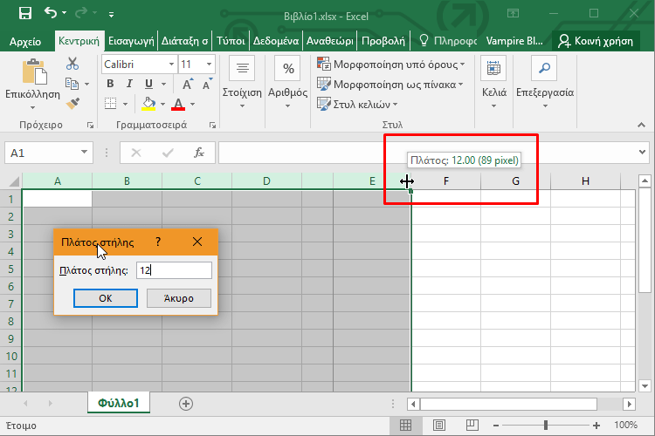The image size is (655, 436).
Task: Add a new sheet with plus icon
Action: (186, 404)
